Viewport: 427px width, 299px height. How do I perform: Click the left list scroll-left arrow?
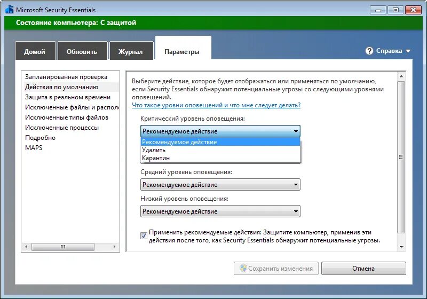pyautogui.click(x=26, y=247)
